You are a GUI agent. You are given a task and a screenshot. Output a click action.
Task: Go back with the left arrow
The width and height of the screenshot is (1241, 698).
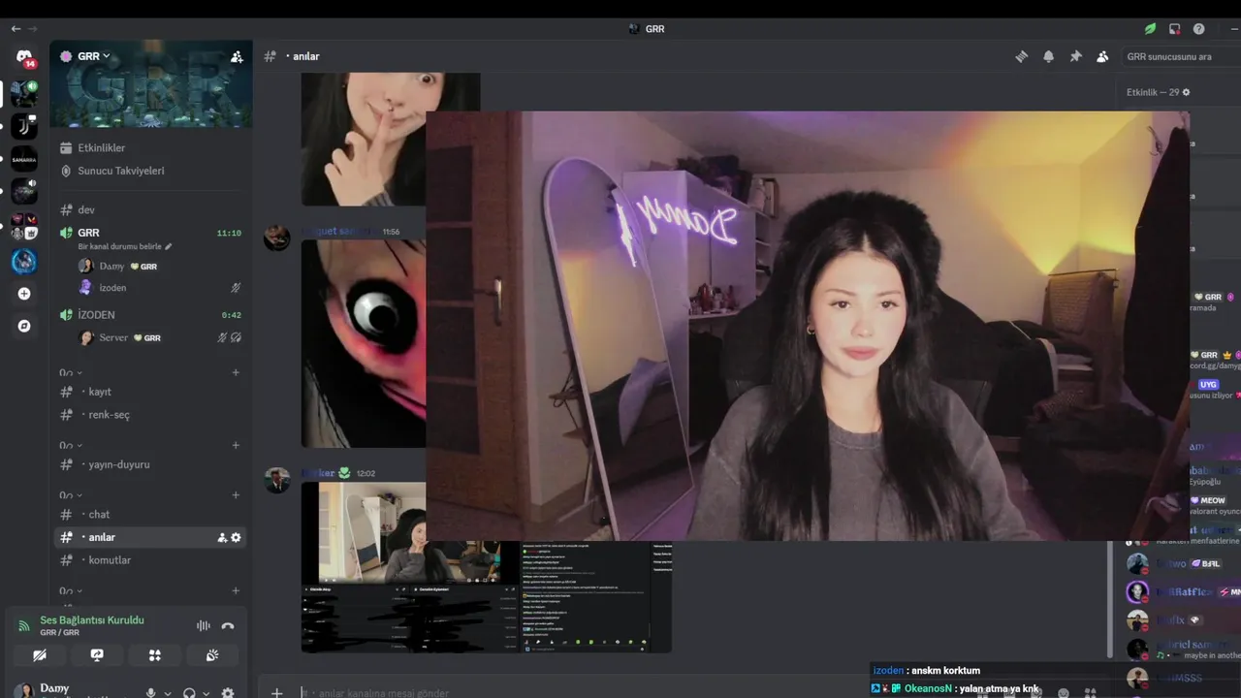(16, 29)
